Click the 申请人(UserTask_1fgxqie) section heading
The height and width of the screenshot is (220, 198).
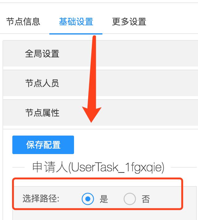[x=98, y=167]
